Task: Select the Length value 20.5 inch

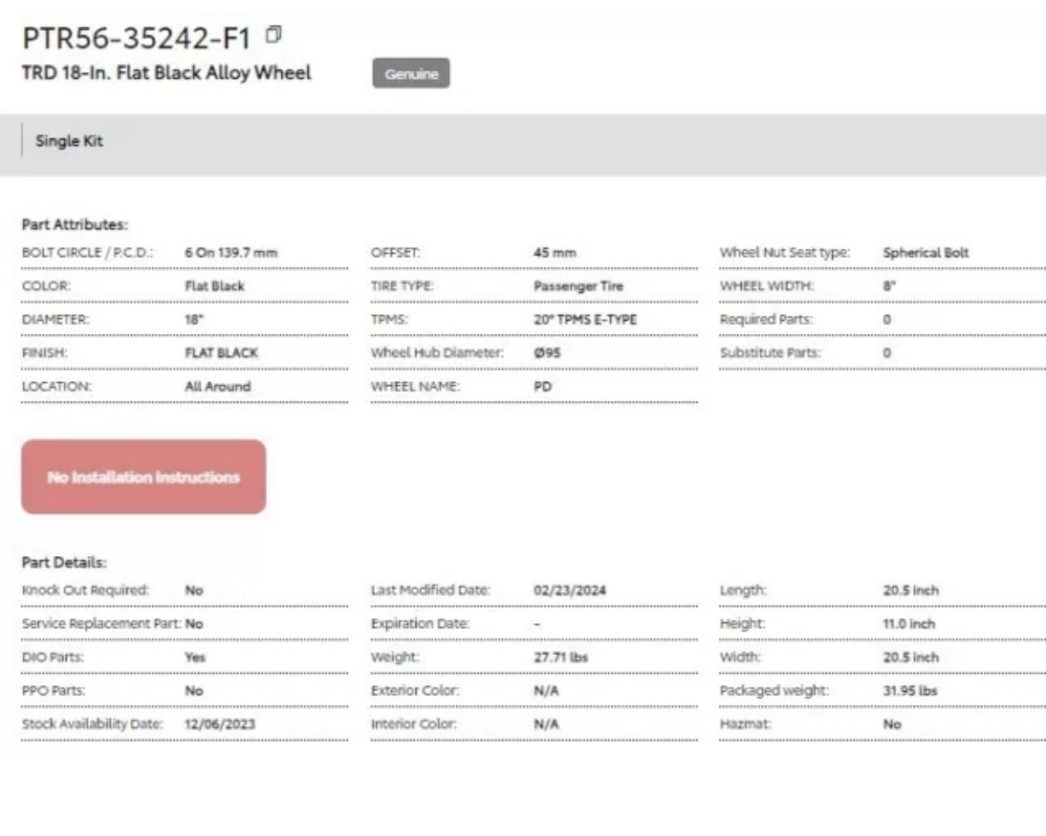Action: click(x=910, y=591)
